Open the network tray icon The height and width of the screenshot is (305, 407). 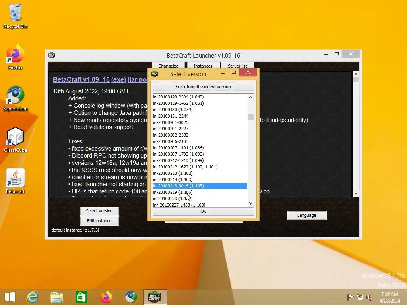(360, 297)
